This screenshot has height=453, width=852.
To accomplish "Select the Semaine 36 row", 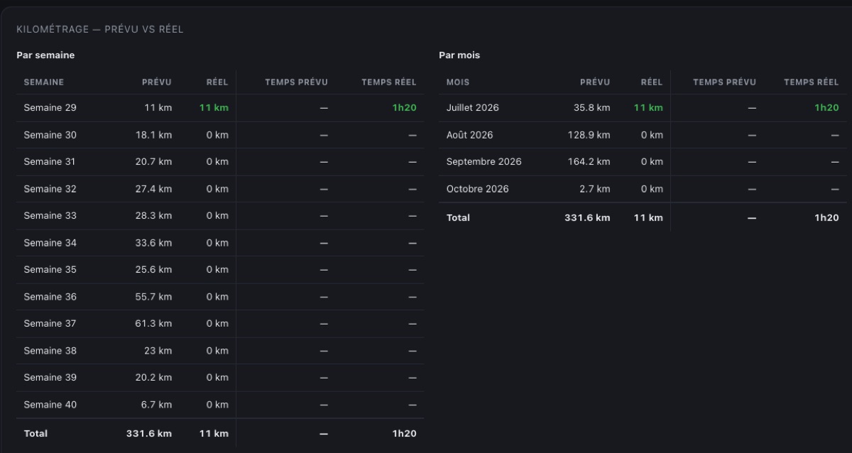I will point(220,297).
